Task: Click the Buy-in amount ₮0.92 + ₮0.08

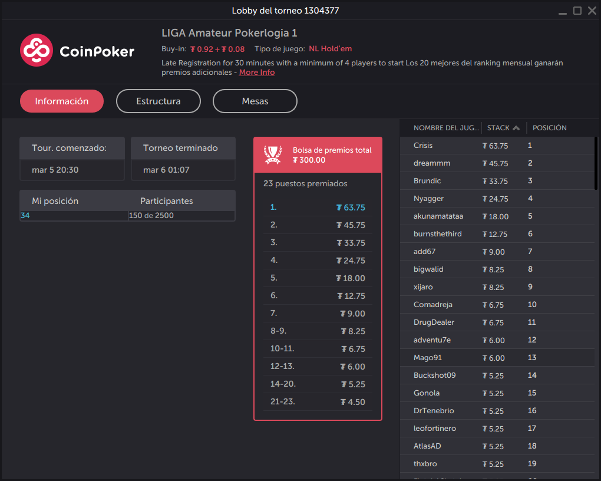Action: 217,49
